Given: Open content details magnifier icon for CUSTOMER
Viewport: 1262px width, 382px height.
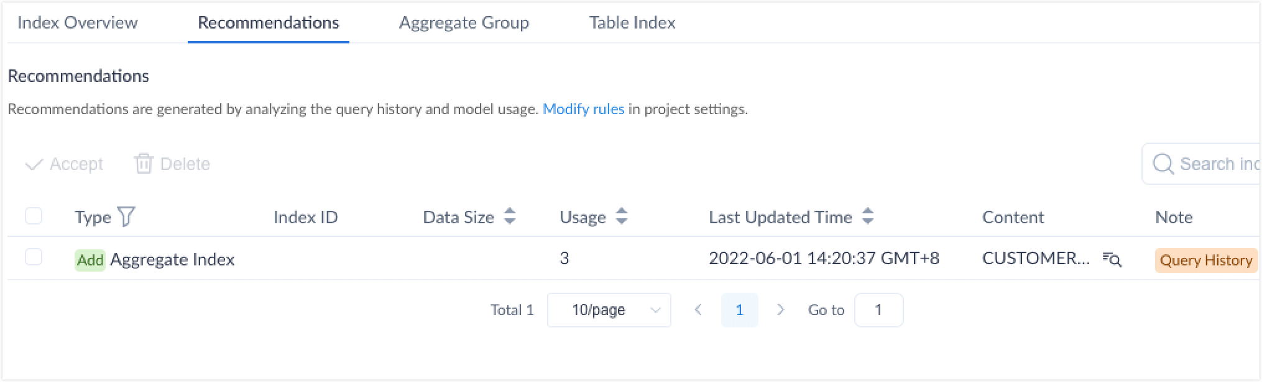Looking at the screenshot, I should click(1112, 259).
